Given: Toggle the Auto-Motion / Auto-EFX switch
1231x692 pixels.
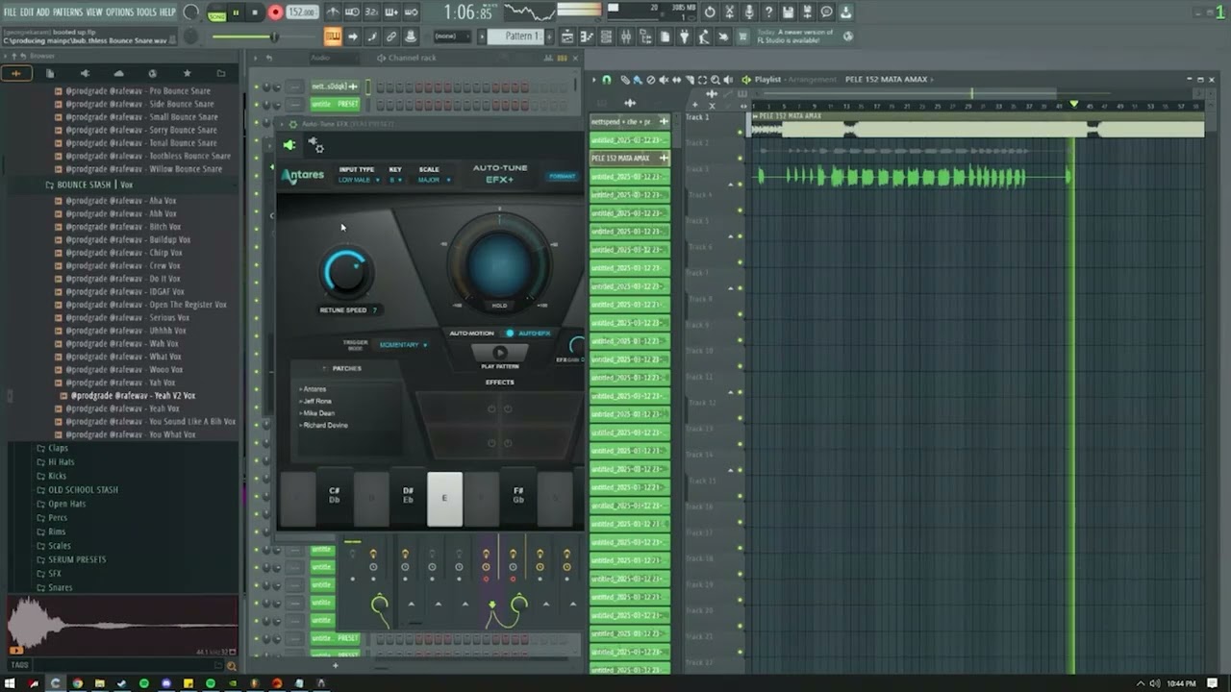Looking at the screenshot, I should click(510, 334).
